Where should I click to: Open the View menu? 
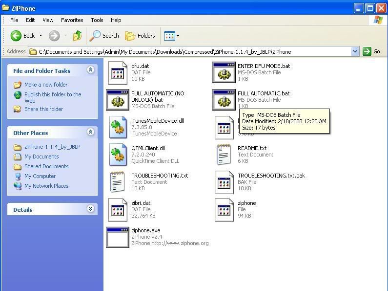click(48, 20)
